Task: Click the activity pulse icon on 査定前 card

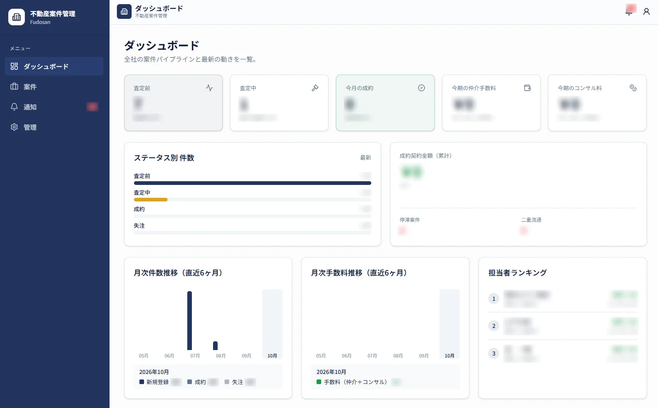Action: (209, 88)
